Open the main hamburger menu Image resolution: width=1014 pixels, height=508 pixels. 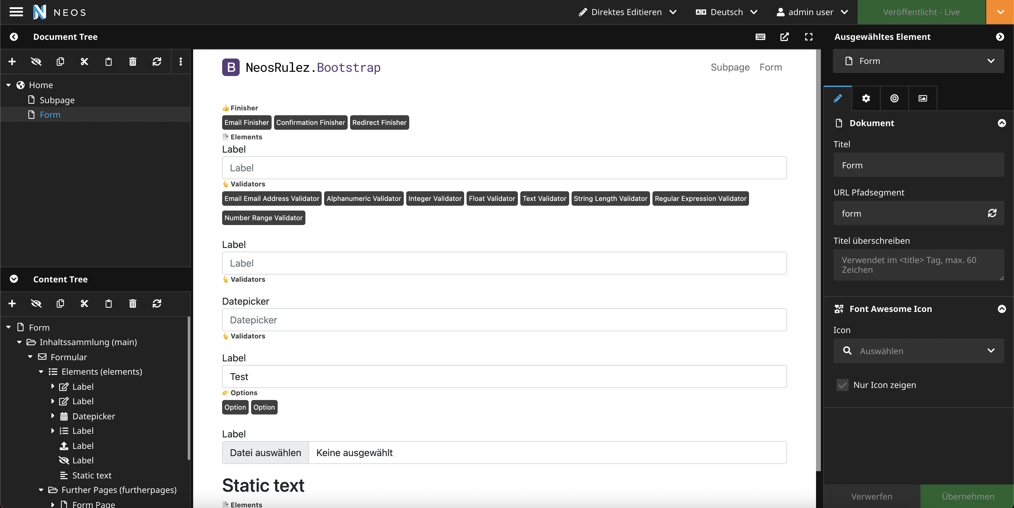point(16,12)
